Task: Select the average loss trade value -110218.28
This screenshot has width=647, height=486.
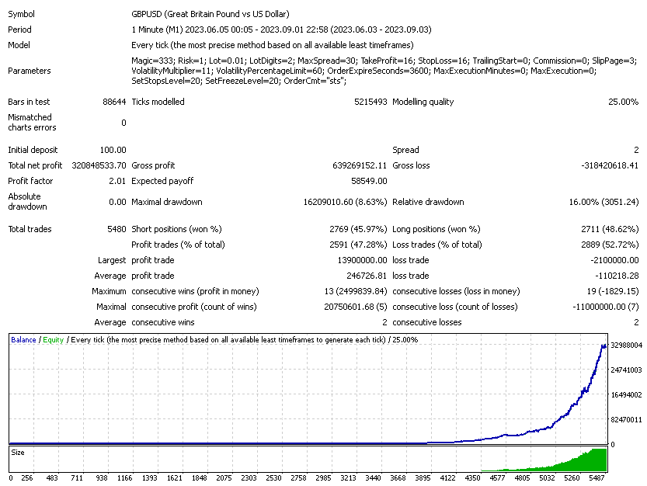Action: pos(617,276)
